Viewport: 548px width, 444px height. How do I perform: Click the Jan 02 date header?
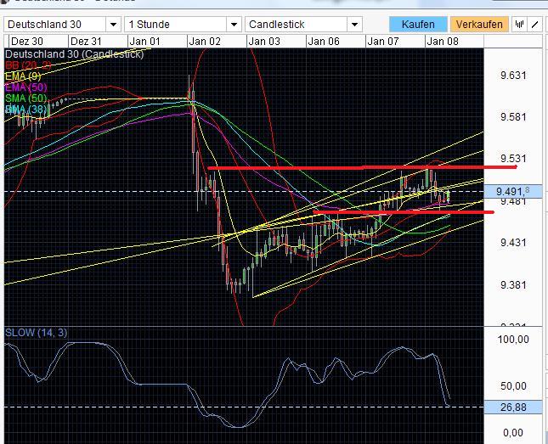click(206, 41)
